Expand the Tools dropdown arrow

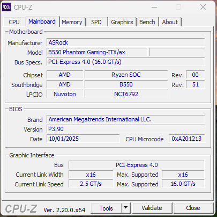(126, 208)
